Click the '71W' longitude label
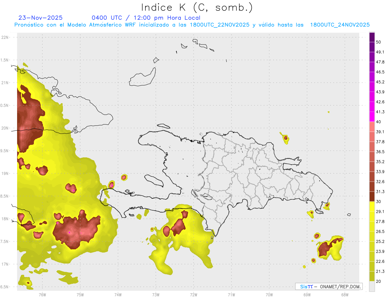The width and height of the screenshot is (387, 299). coord(231,294)
